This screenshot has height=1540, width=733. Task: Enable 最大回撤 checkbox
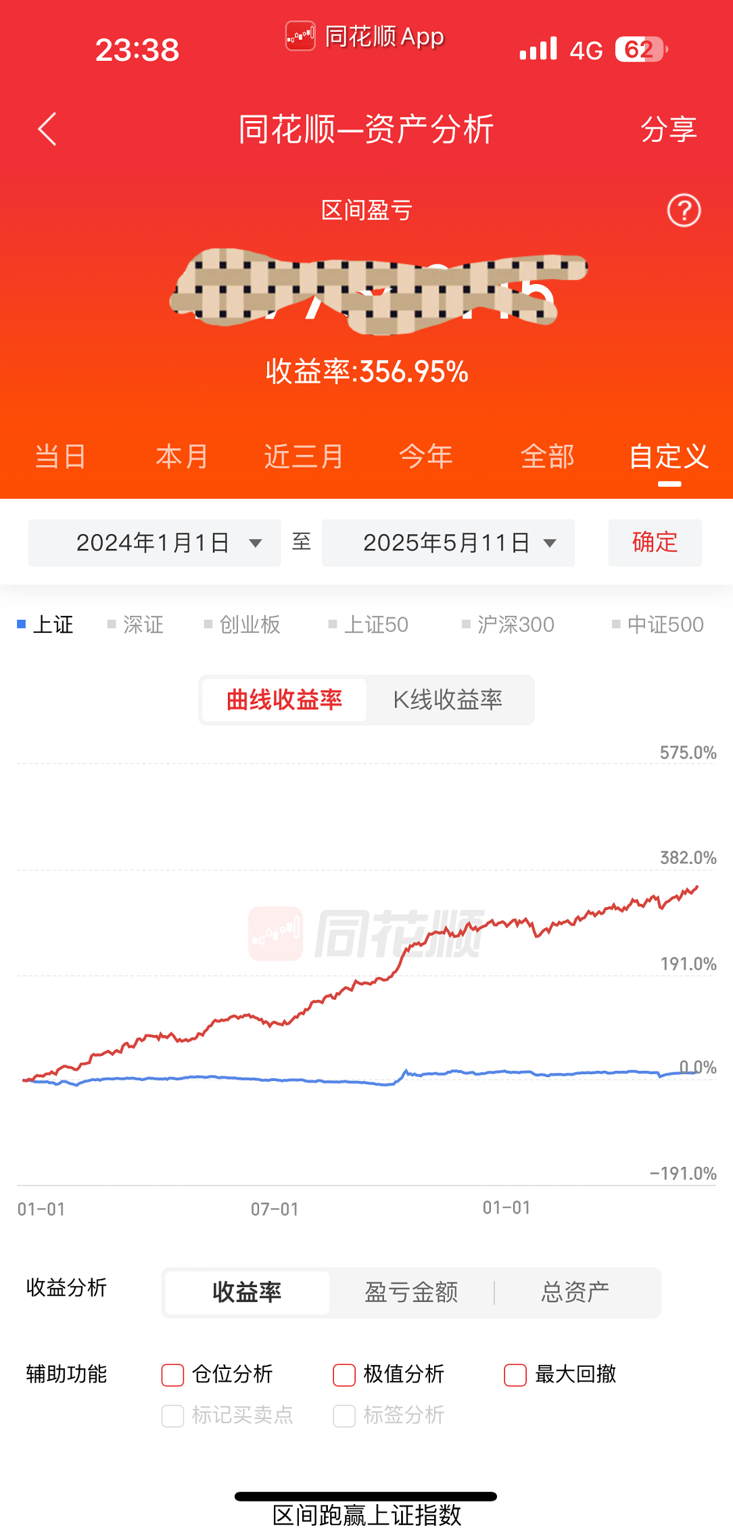coord(516,1374)
